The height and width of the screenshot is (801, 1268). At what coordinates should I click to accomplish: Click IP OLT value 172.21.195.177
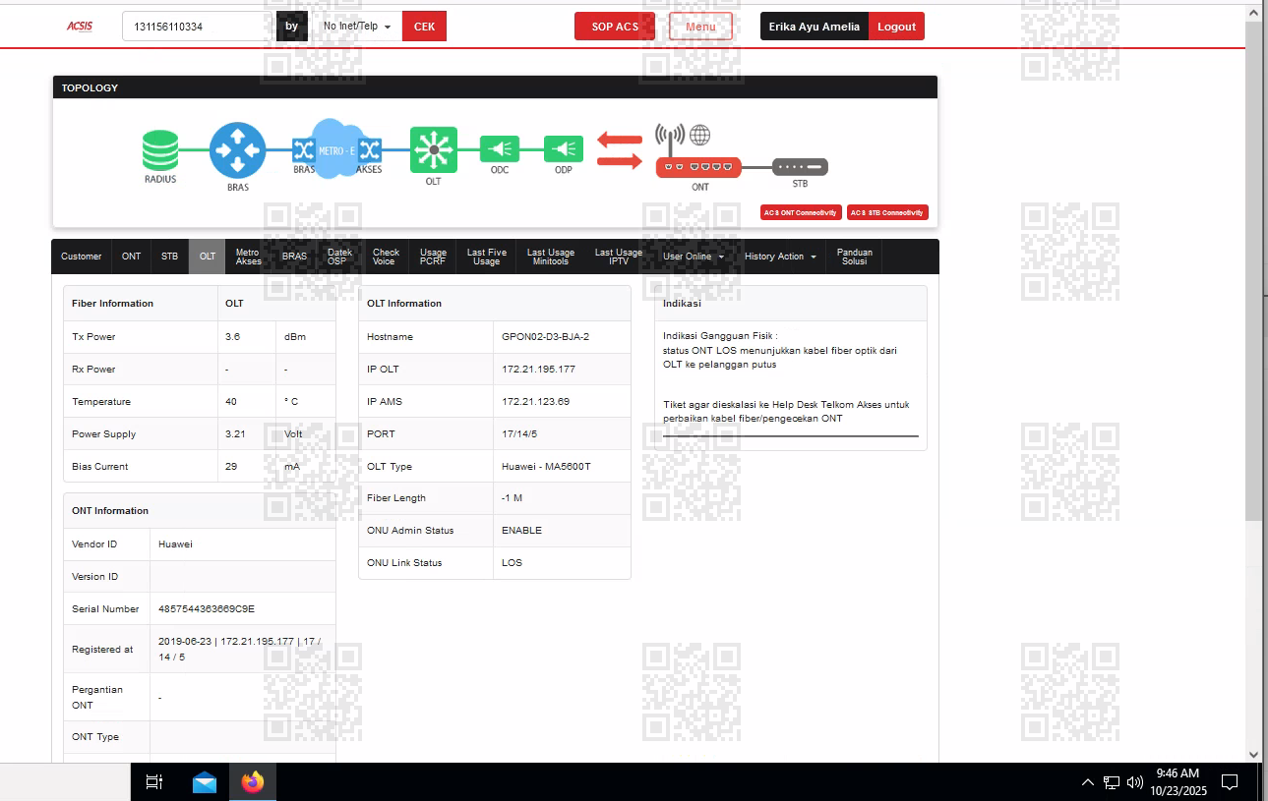[538, 370]
